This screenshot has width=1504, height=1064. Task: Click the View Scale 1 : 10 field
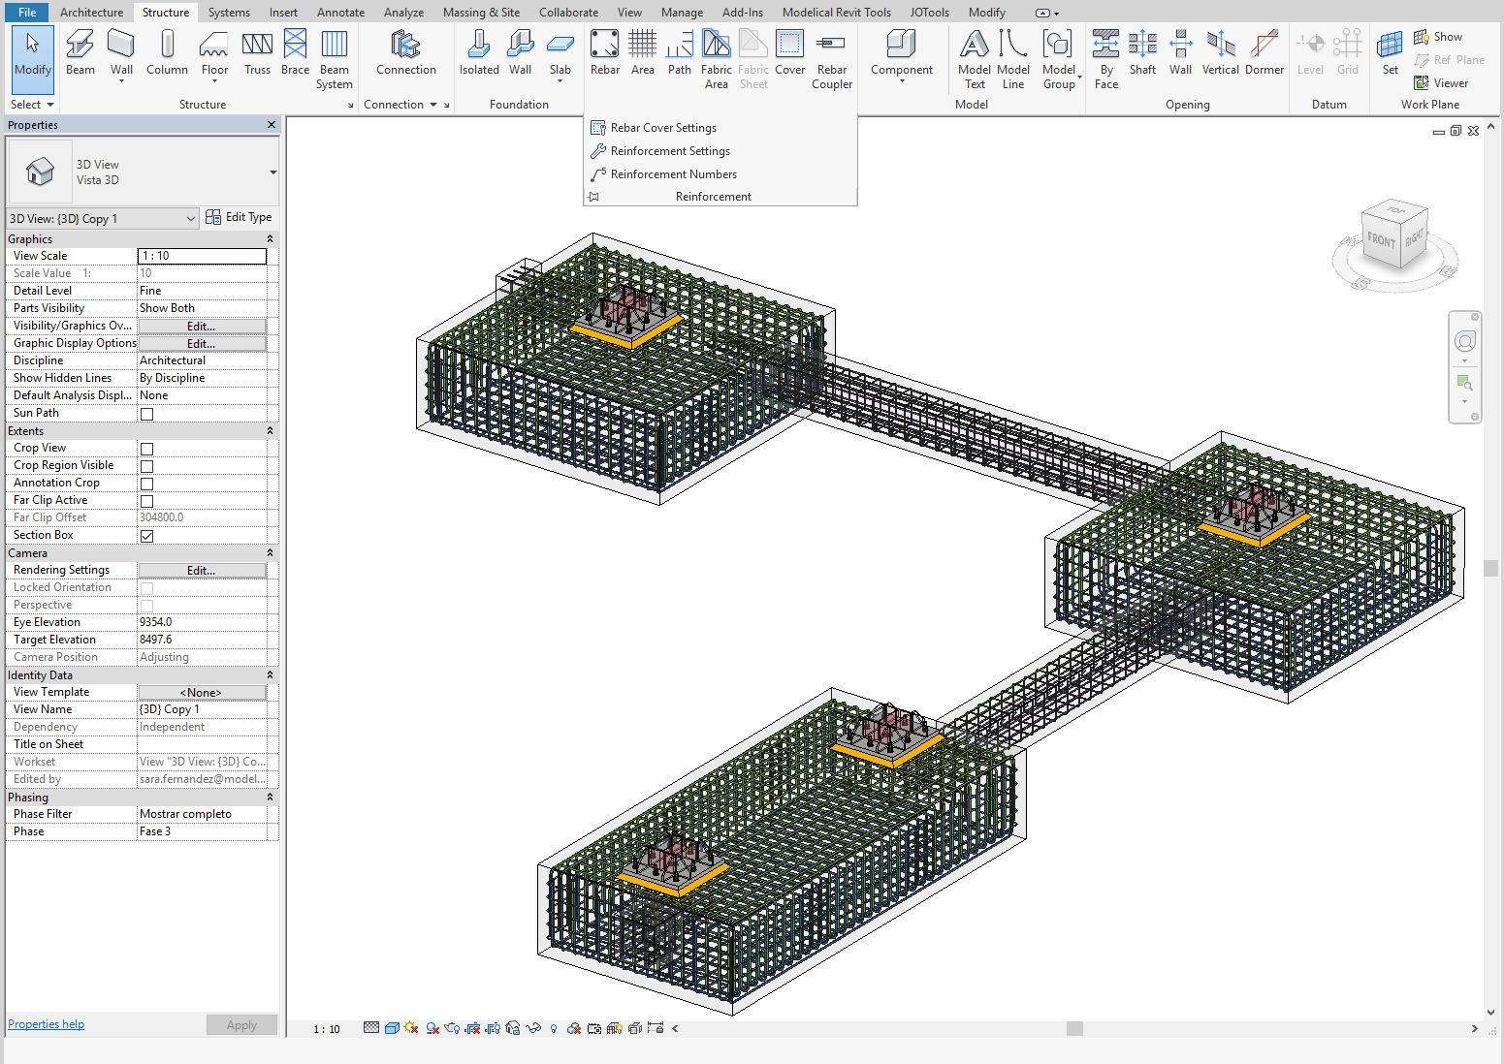click(202, 256)
